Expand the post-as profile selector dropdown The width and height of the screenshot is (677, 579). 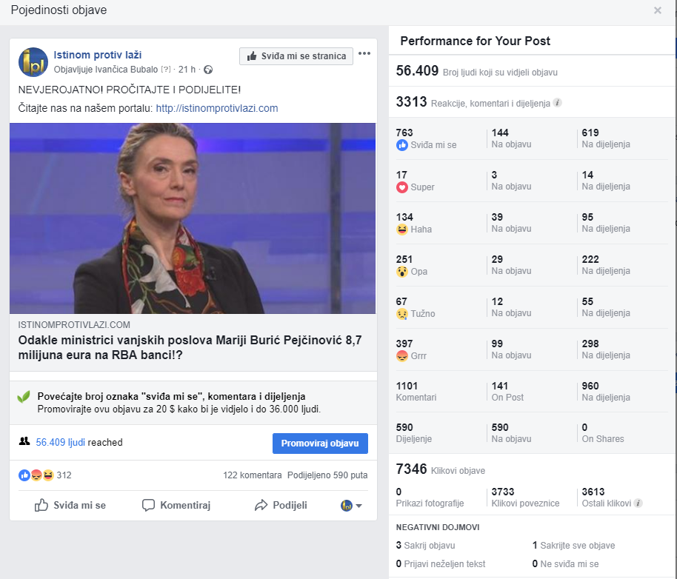[x=351, y=505]
